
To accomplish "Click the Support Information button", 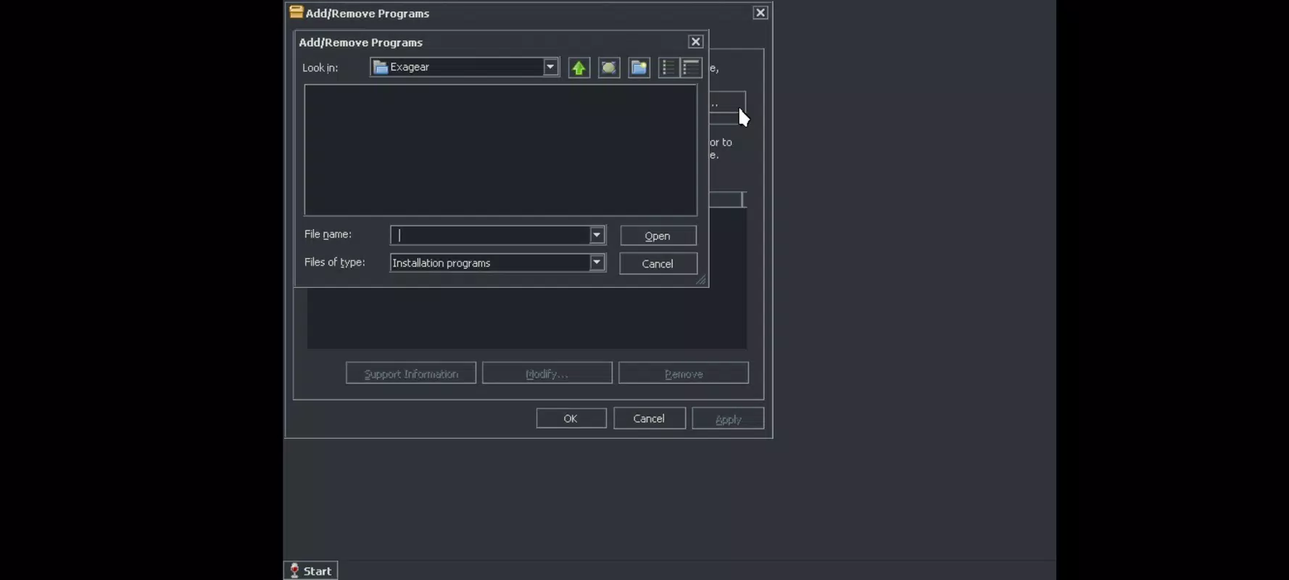I will point(411,373).
